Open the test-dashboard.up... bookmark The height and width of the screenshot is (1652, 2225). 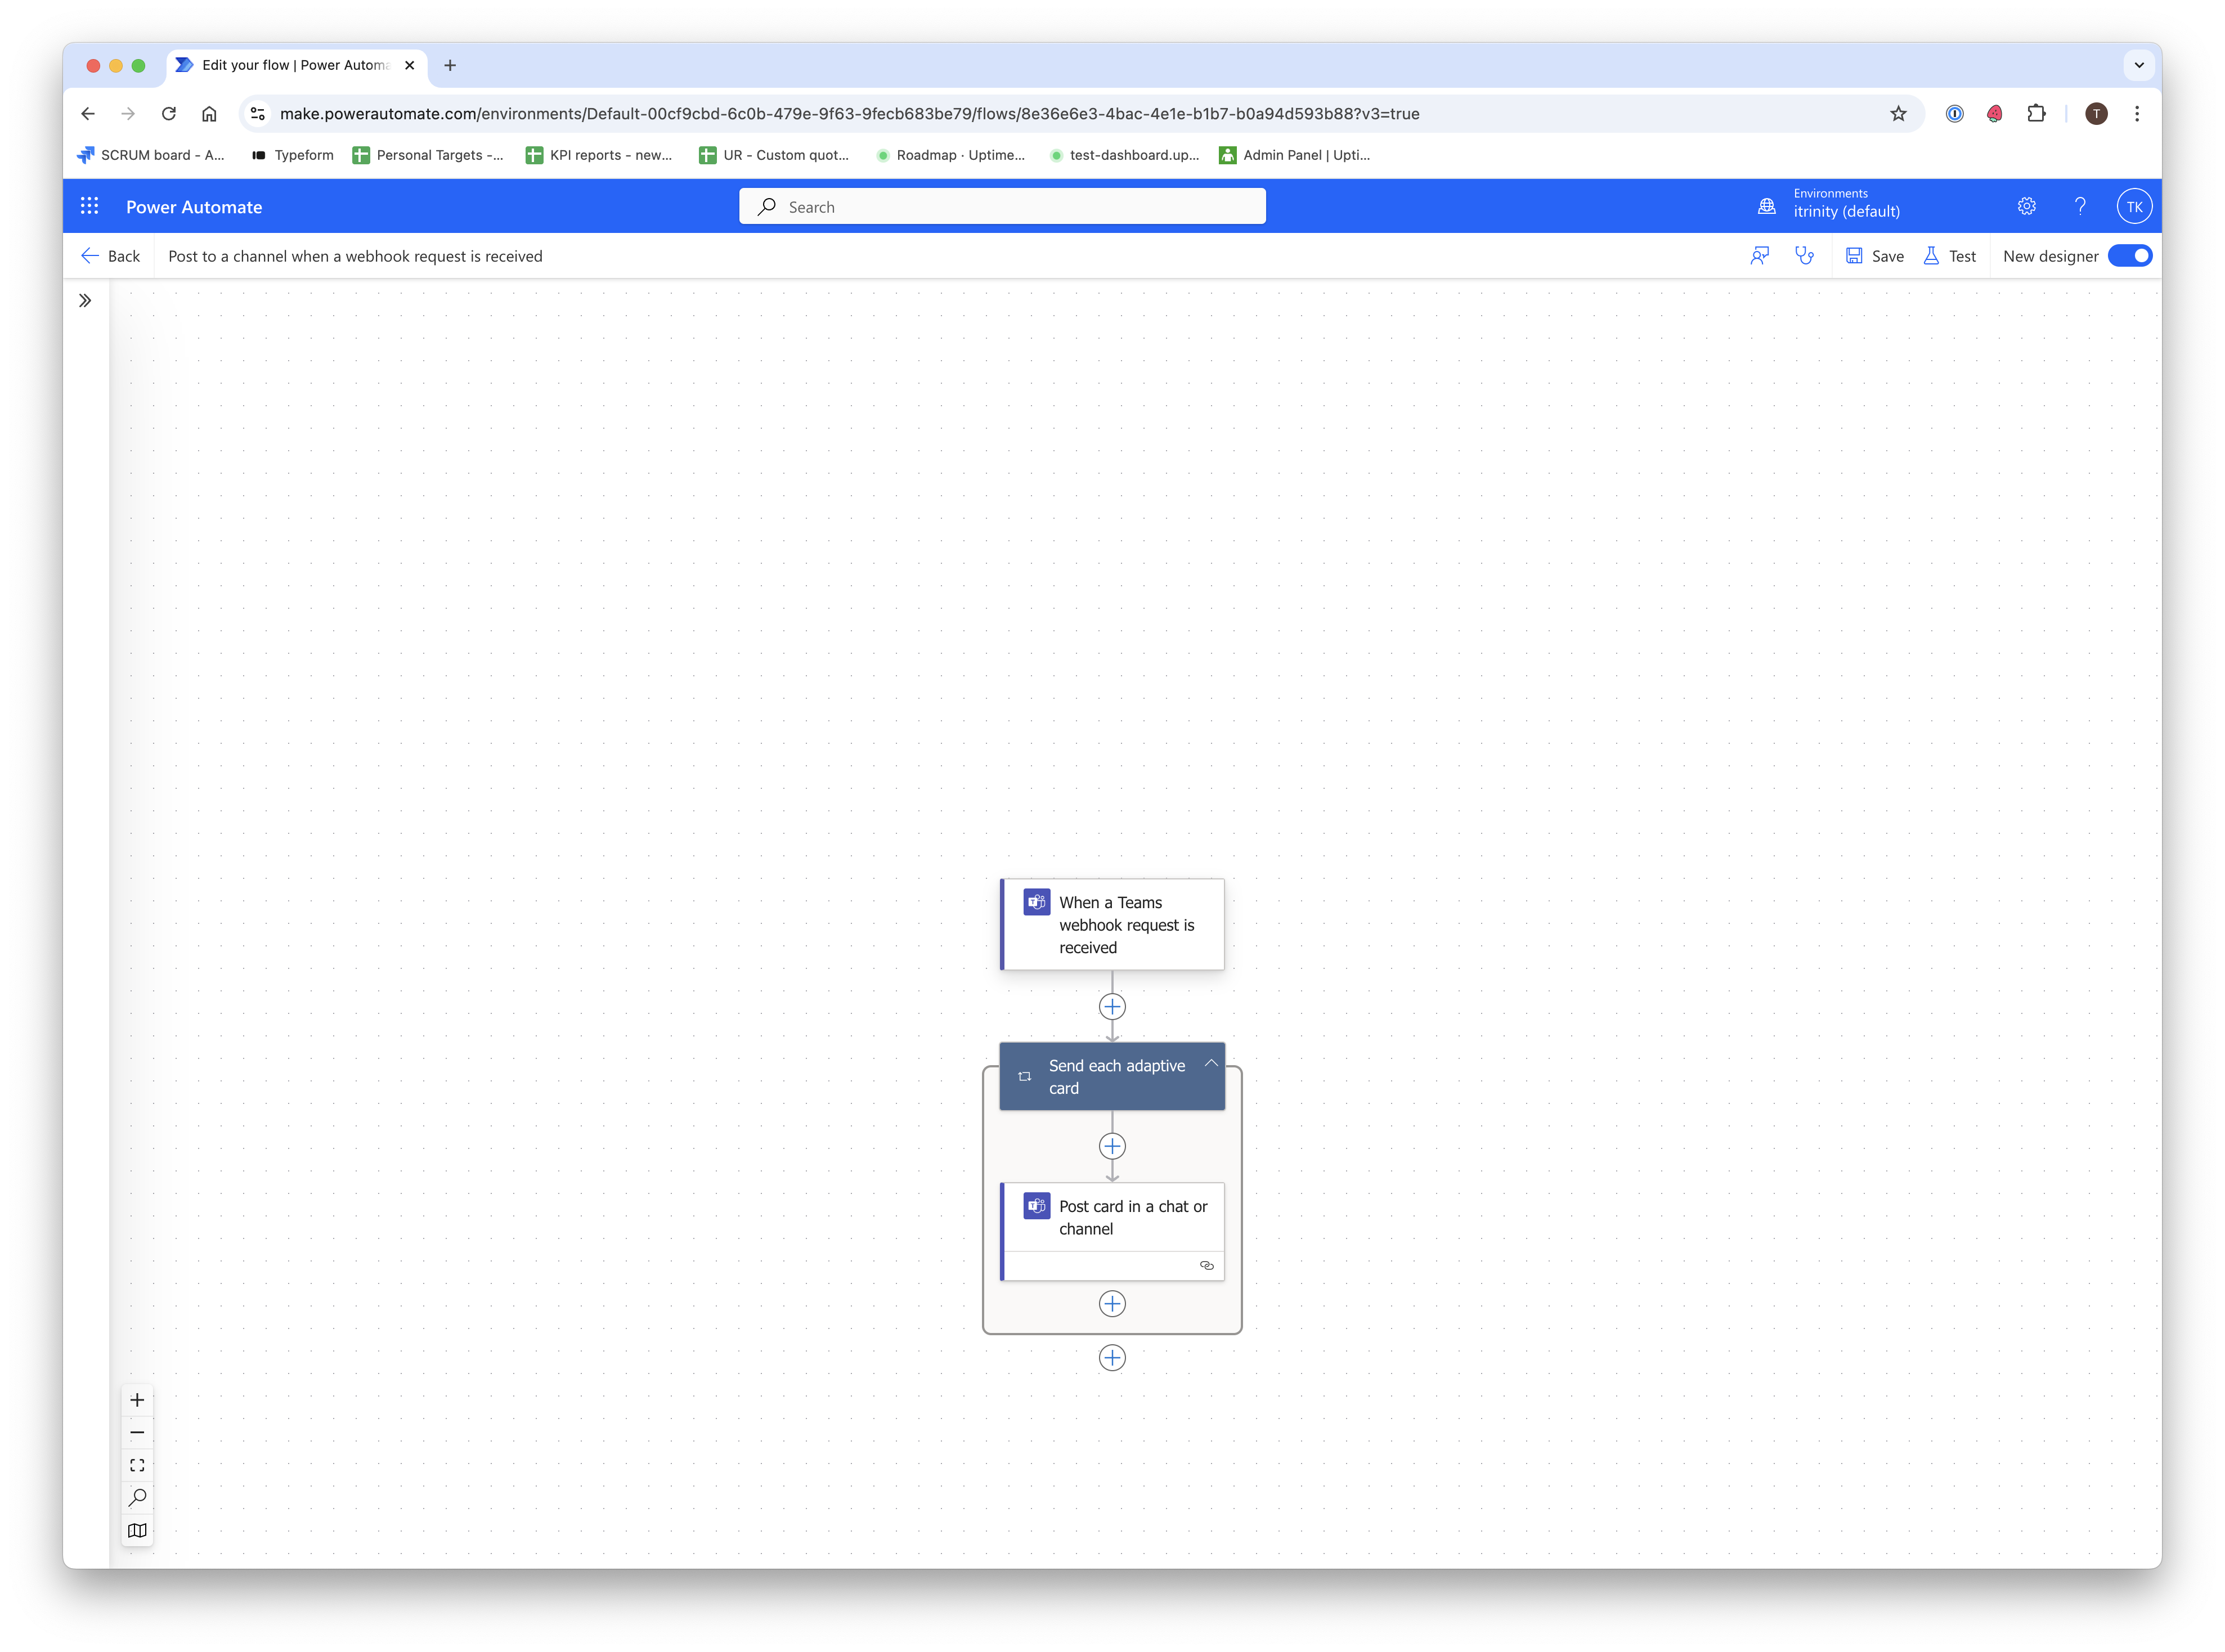tap(1124, 155)
